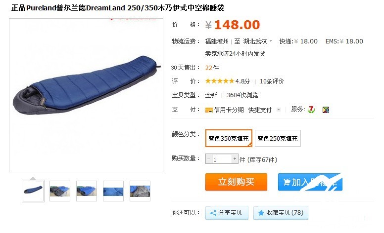Select the second product thumbnail
Image resolution: width=384 pixels, height=233 pixels.
tap(60, 191)
